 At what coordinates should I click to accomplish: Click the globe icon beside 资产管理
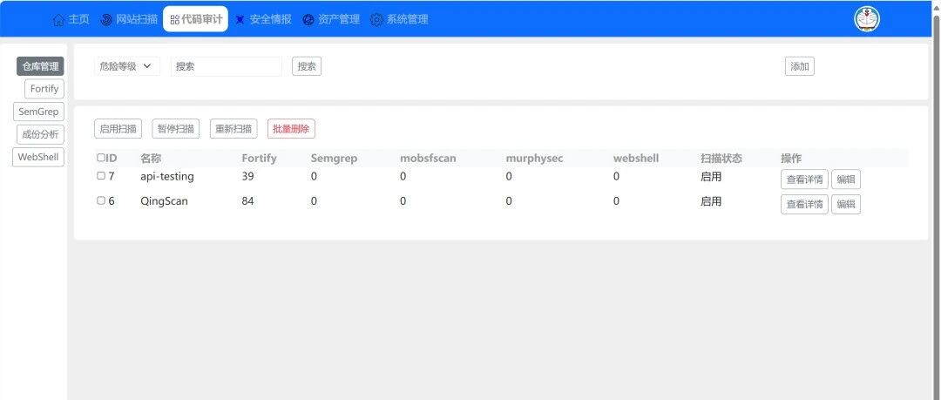click(308, 20)
